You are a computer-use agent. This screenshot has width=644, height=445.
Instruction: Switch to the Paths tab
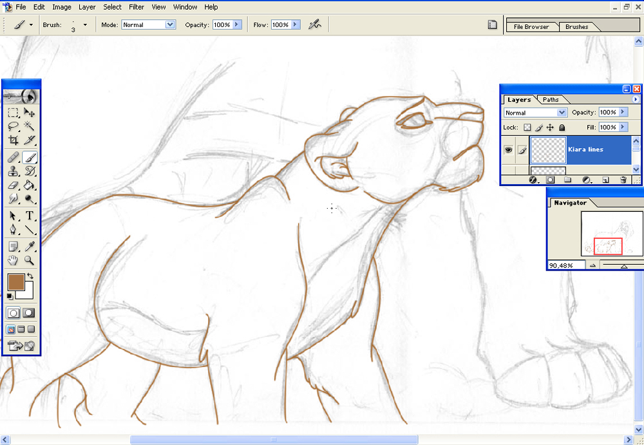551,99
